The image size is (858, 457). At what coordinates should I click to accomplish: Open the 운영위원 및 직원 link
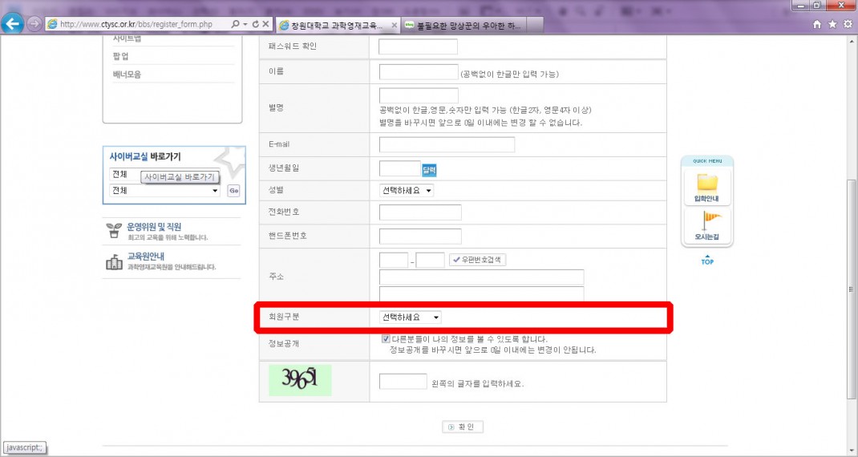coord(154,227)
